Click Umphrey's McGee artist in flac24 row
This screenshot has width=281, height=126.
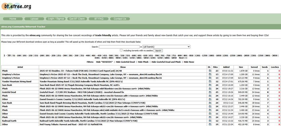pyautogui.click(x=11, y=74)
